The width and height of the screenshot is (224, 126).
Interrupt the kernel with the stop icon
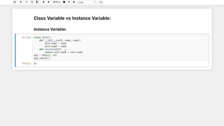[64, 2]
